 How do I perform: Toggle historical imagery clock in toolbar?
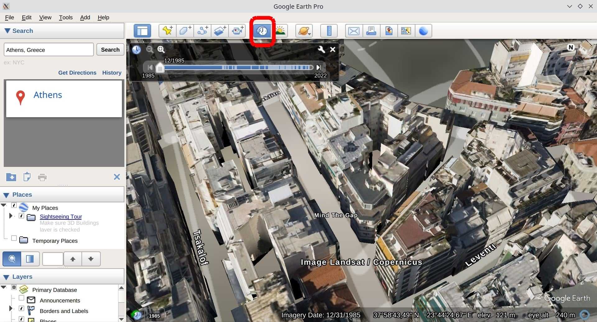click(x=262, y=31)
